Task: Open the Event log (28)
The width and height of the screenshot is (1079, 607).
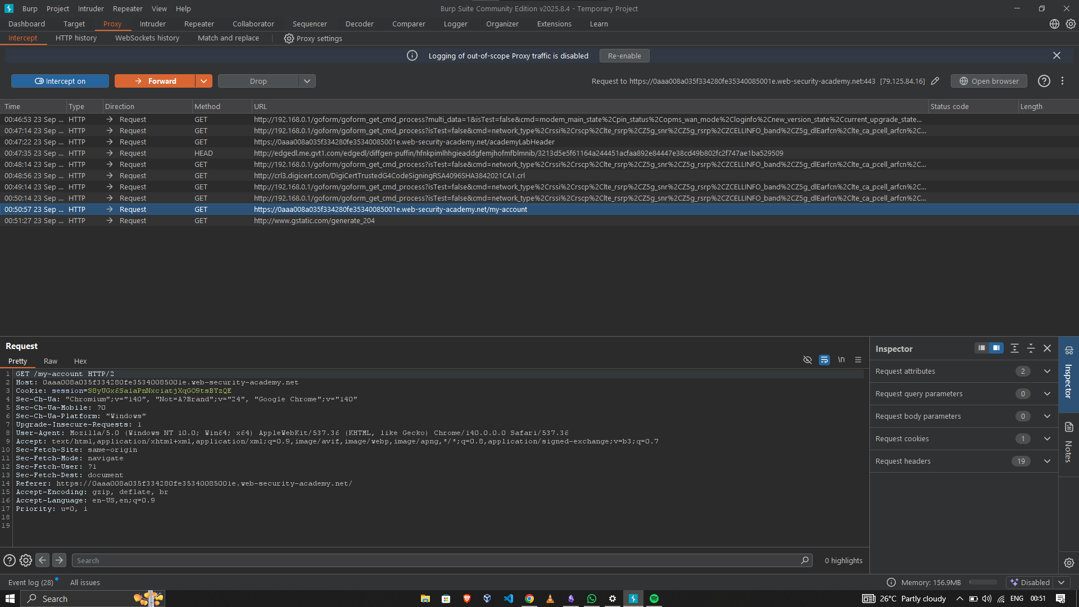Action: [31, 582]
